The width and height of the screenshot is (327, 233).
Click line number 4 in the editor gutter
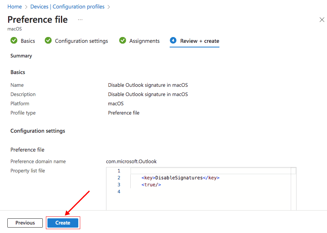tap(119, 192)
